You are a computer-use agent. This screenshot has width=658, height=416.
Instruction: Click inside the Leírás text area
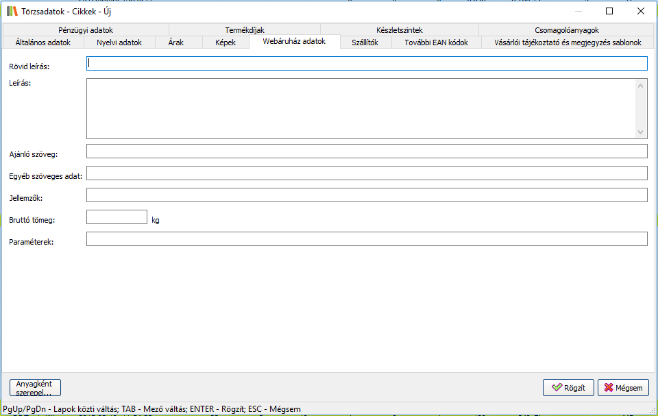[361, 108]
